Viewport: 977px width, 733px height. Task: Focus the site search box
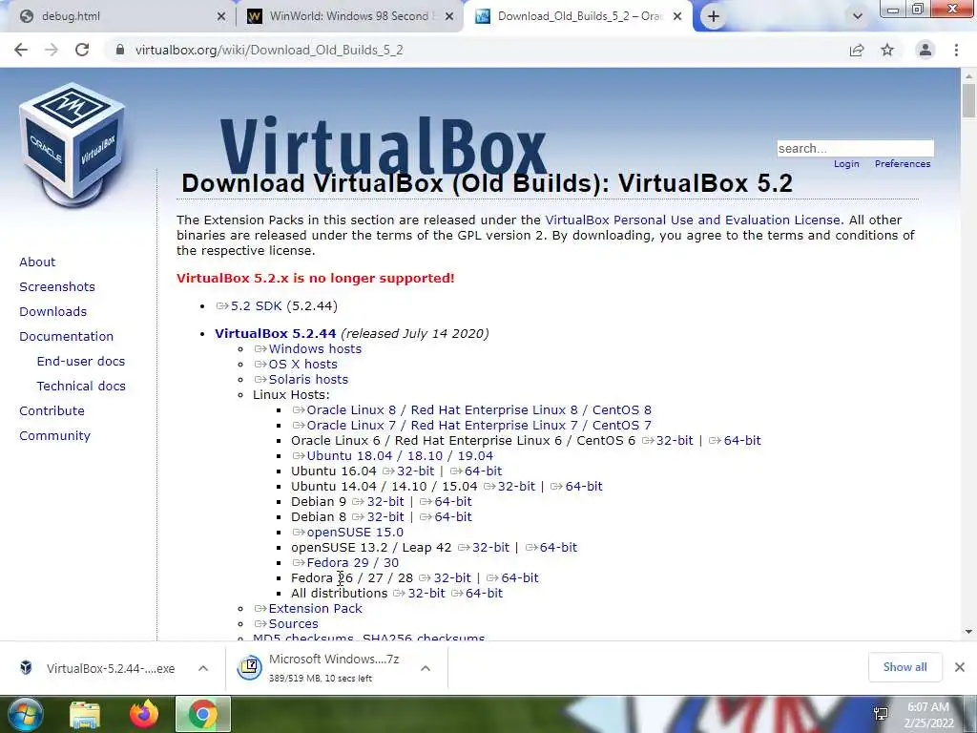pyautogui.click(x=855, y=148)
